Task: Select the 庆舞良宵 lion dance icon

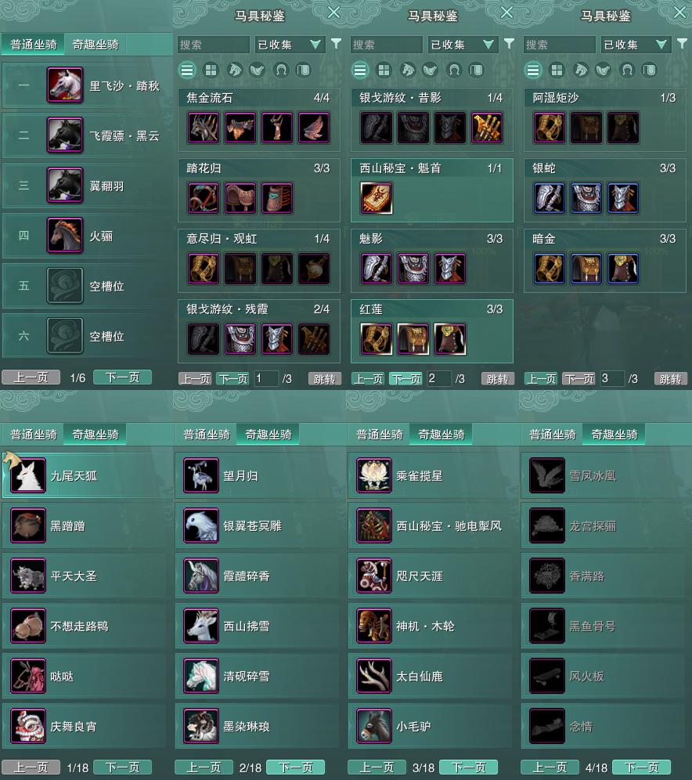Action: tap(28, 726)
